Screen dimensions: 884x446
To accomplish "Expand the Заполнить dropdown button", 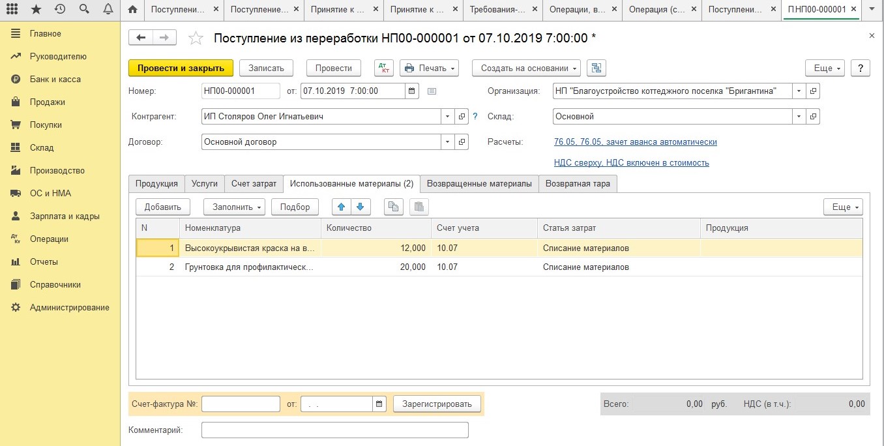I will (234, 207).
